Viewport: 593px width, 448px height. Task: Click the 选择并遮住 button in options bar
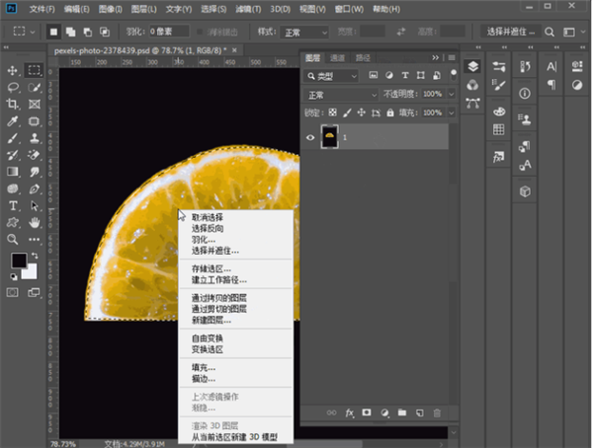coord(513,32)
